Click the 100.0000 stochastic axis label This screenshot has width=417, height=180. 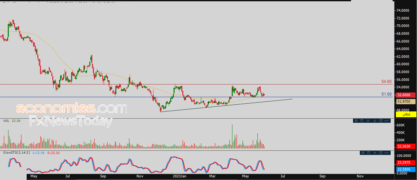pos(404,156)
